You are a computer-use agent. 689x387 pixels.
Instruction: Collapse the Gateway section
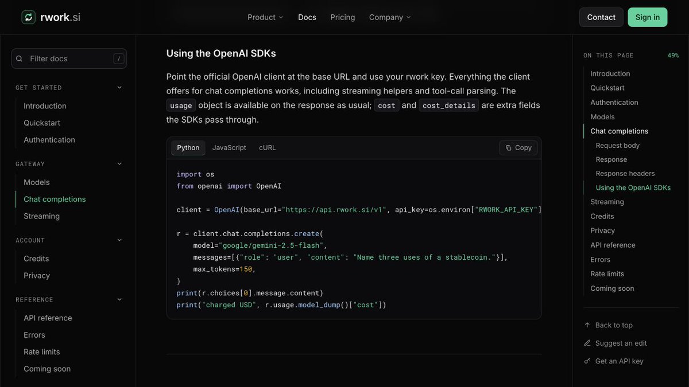click(119, 164)
